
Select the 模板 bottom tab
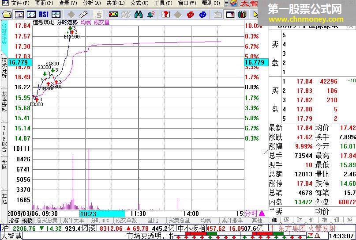point(27,220)
